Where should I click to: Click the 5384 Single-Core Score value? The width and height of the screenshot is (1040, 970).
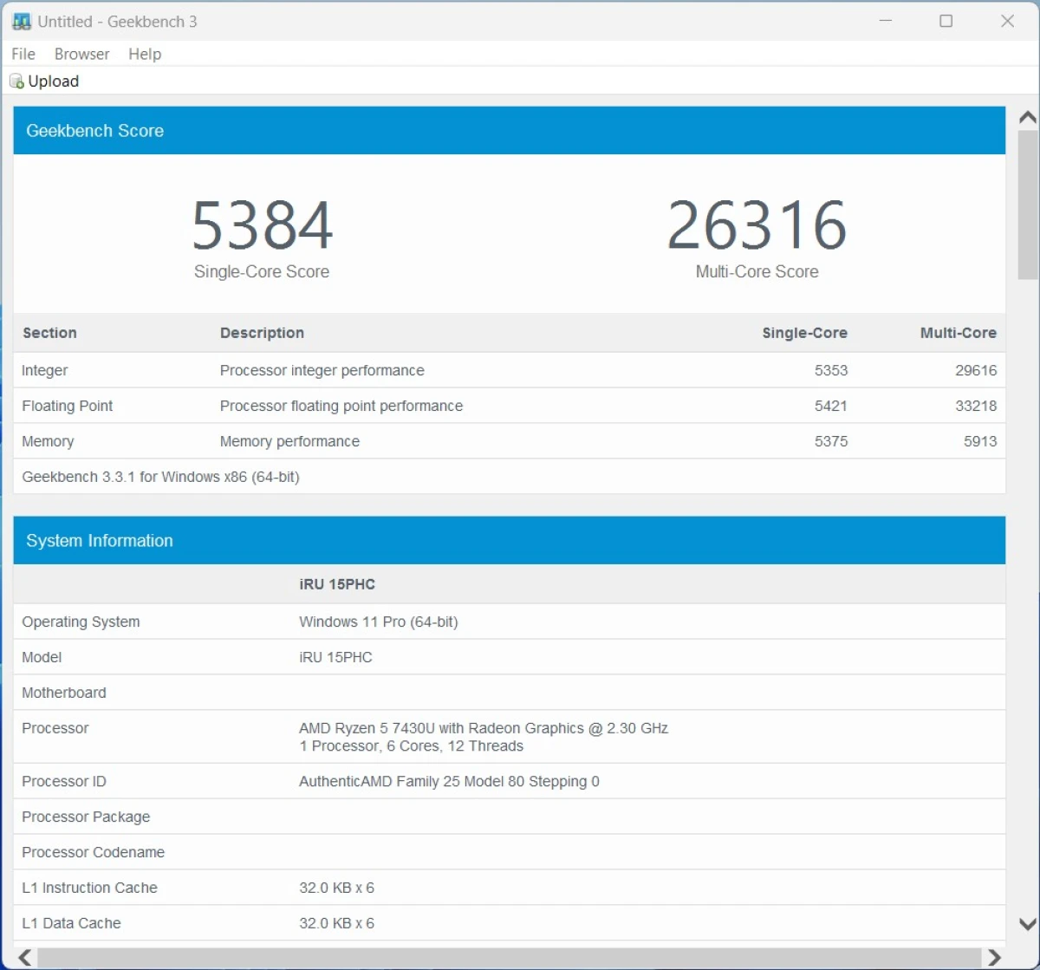262,225
